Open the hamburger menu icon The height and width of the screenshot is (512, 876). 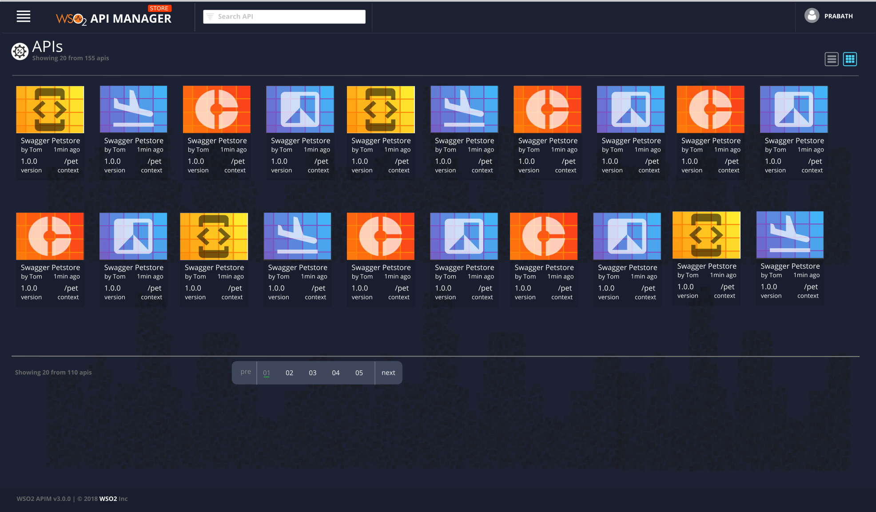tap(24, 16)
